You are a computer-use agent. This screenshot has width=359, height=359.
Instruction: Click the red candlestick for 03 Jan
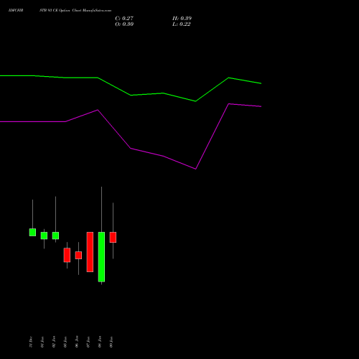tap(67, 255)
